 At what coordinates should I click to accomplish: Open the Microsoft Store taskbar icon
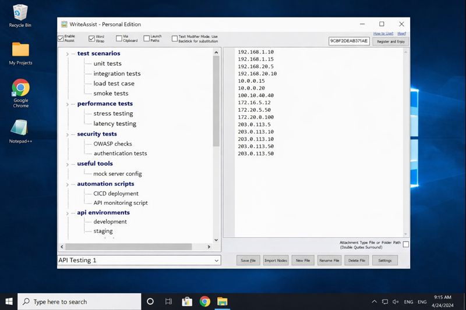187,301
